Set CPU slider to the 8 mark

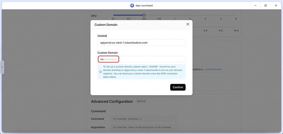coord(236,19)
